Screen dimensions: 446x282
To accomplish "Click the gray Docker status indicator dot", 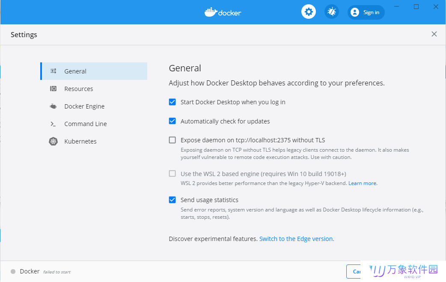I will (13, 271).
